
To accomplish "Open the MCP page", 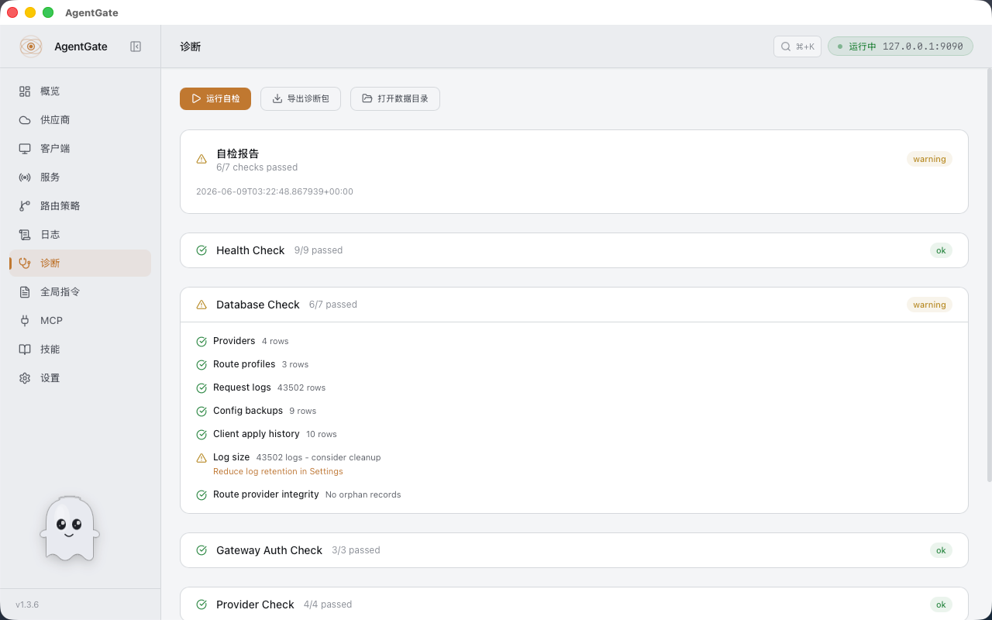I will tap(80, 321).
